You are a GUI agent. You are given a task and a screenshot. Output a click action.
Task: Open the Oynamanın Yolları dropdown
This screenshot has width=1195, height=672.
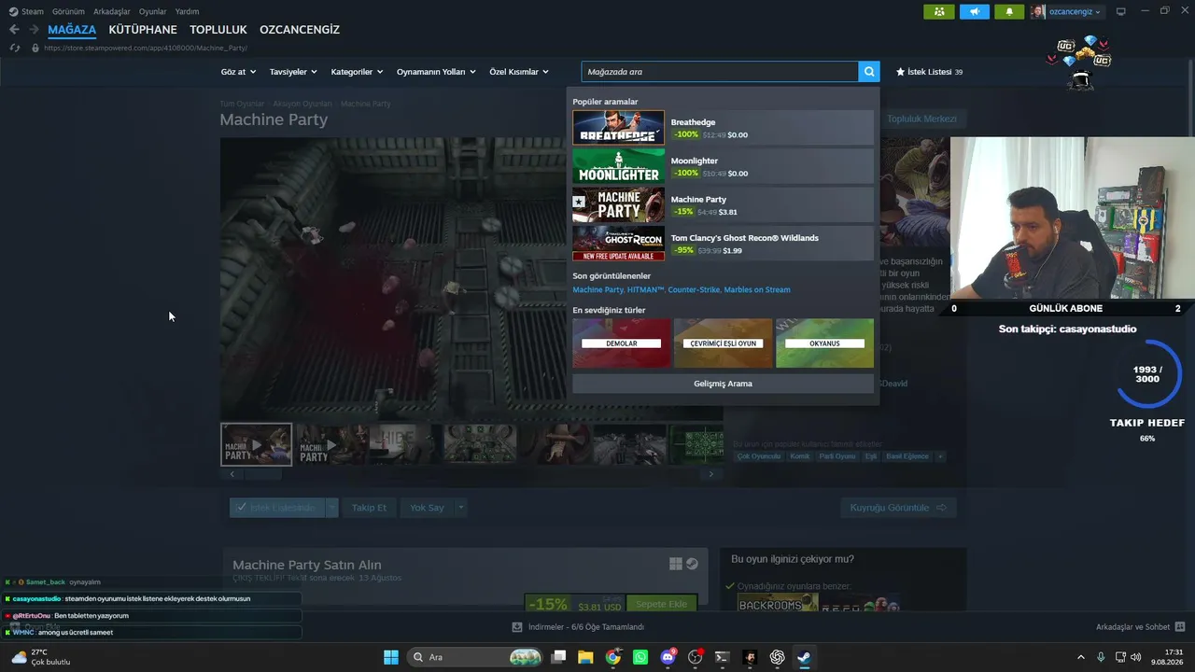436,72
